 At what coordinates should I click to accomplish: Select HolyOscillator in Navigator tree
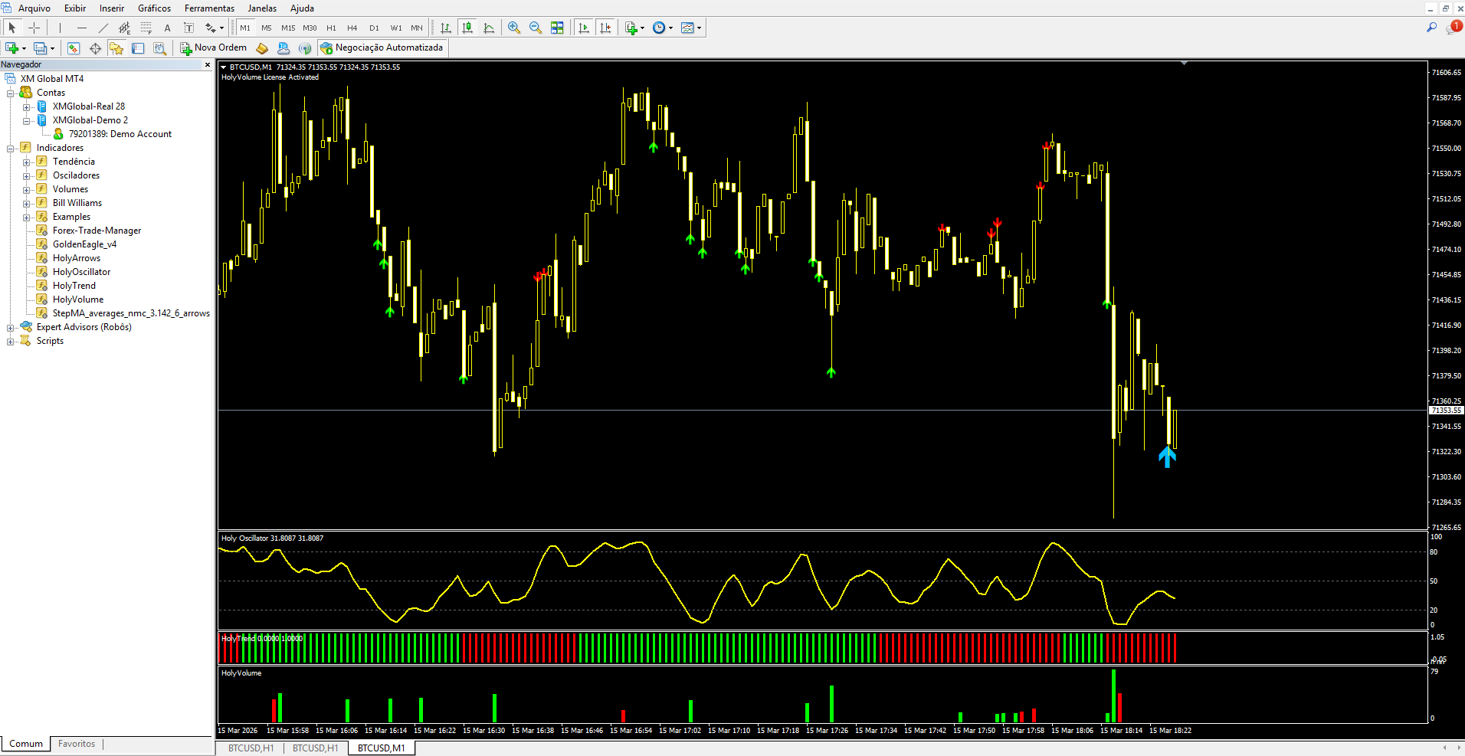point(81,272)
